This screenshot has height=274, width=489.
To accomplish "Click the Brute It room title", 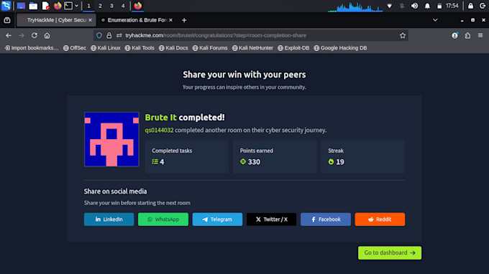I will pyautogui.click(x=160, y=117).
